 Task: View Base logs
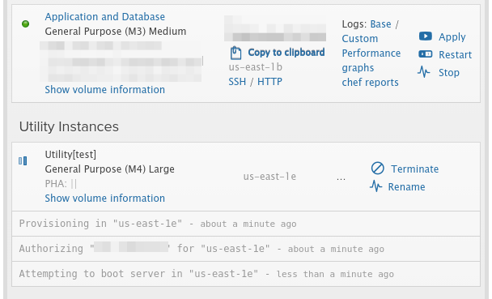tap(380, 24)
